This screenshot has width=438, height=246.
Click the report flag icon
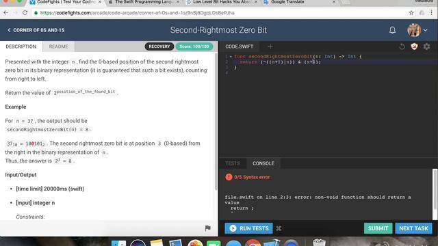click(x=207, y=228)
